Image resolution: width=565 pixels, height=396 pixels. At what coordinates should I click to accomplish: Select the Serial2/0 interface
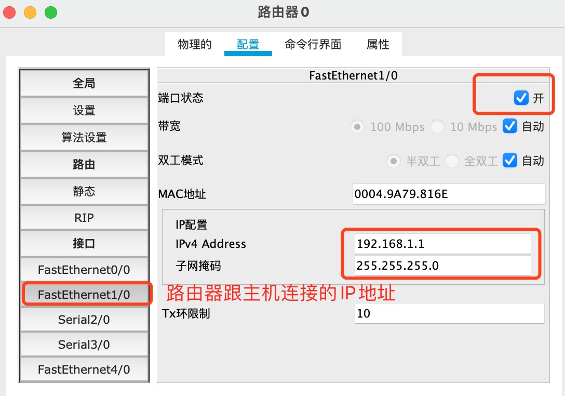point(84,320)
